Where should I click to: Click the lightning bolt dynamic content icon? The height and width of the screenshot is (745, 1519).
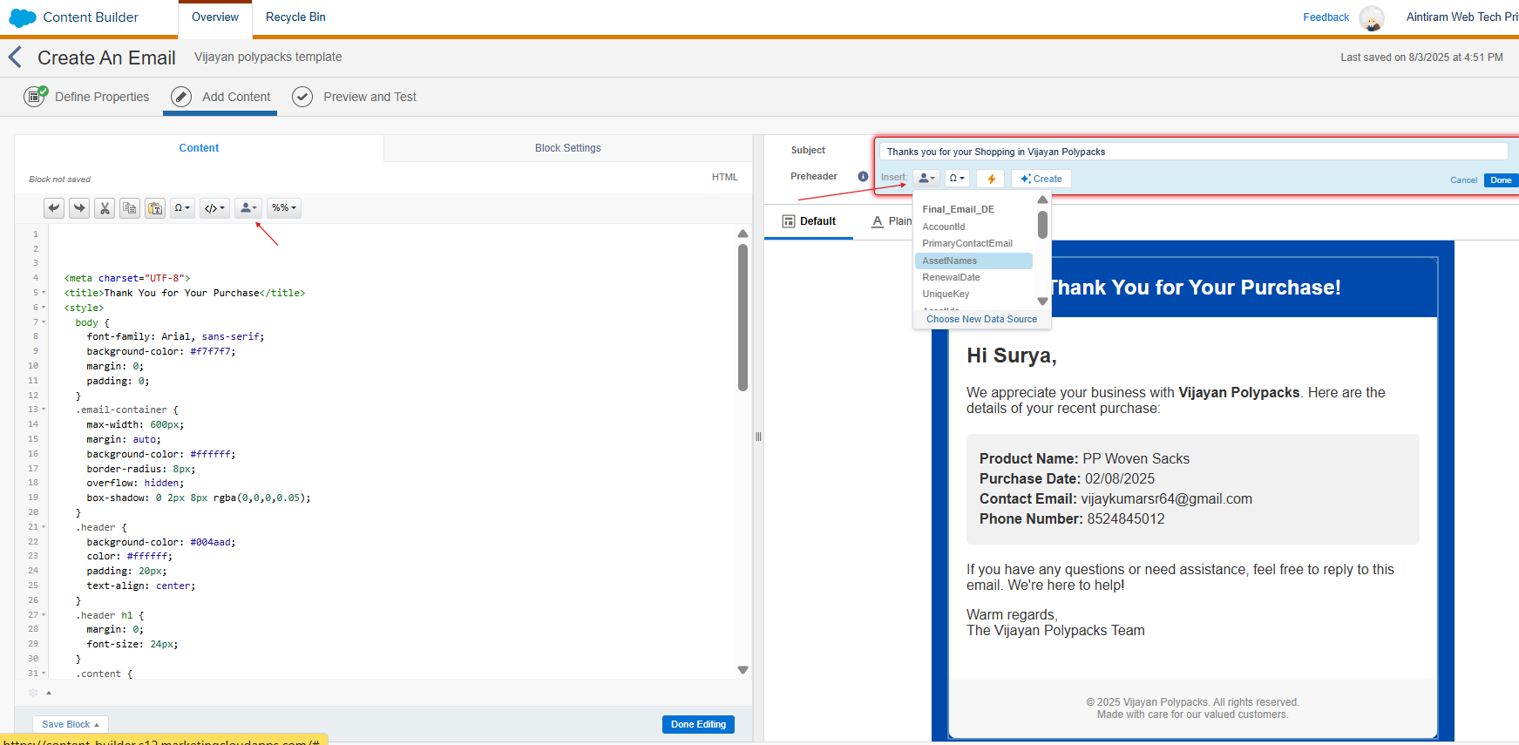point(991,179)
